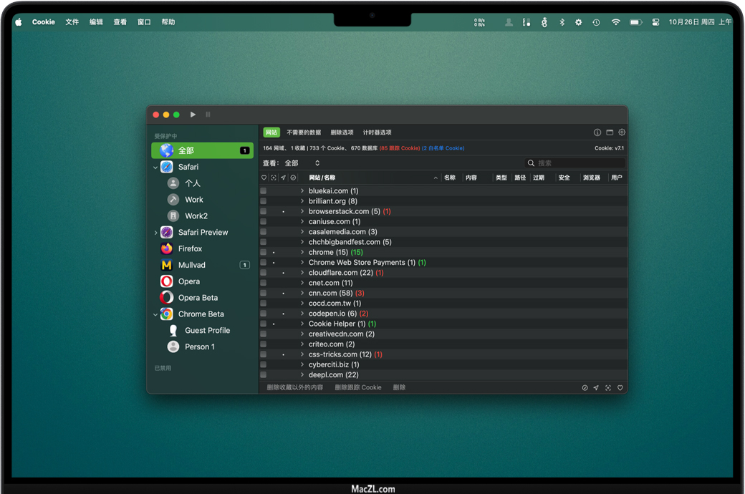Click the 删除跟踪 Cookie button
This screenshot has height=494, width=745.
point(357,387)
